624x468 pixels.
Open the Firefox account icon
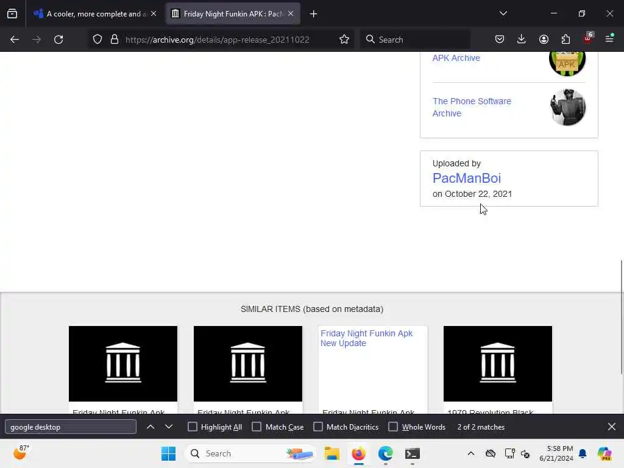click(x=544, y=40)
